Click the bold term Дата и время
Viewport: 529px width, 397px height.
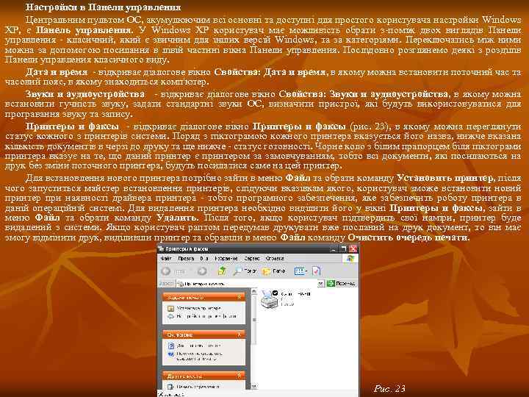[x=57, y=72]
